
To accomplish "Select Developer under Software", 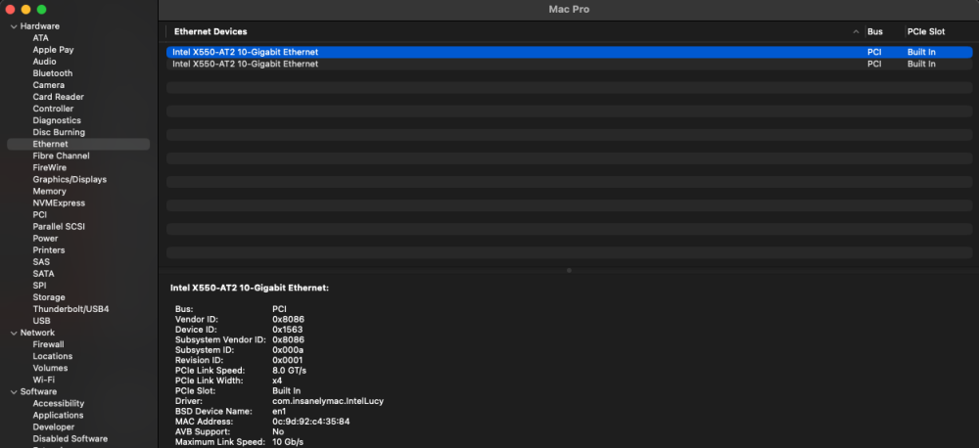I will tap(54, 427).
